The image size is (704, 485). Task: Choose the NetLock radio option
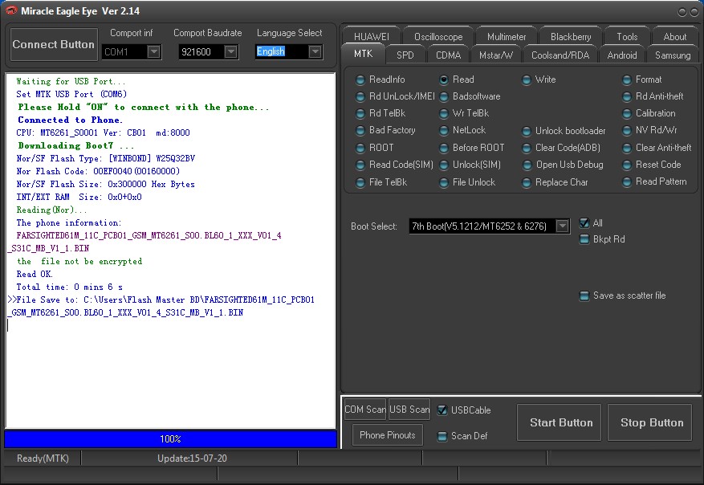(445, 131)
